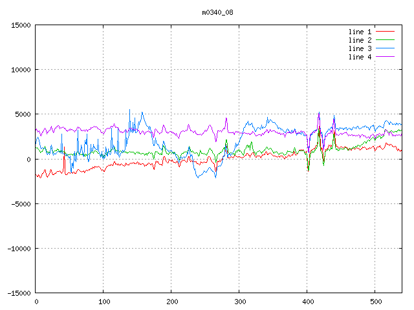414x310 pixels.
Task: Click the -10000 y-axis tick label
Action: point(19,248)
